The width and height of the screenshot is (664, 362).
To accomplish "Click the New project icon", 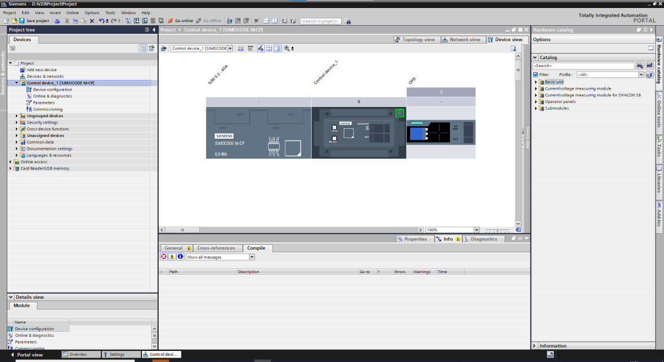I will pos(6,21).
